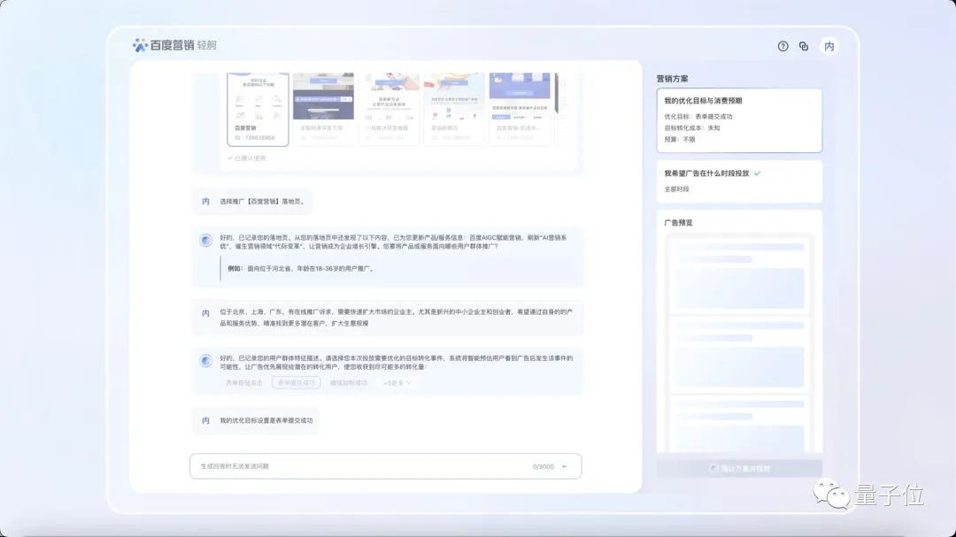
Task: Expand the '+5更多' options dropdown
Action: 397,383
